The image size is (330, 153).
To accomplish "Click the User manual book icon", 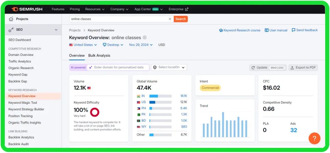I will click(x=267, y=30).
